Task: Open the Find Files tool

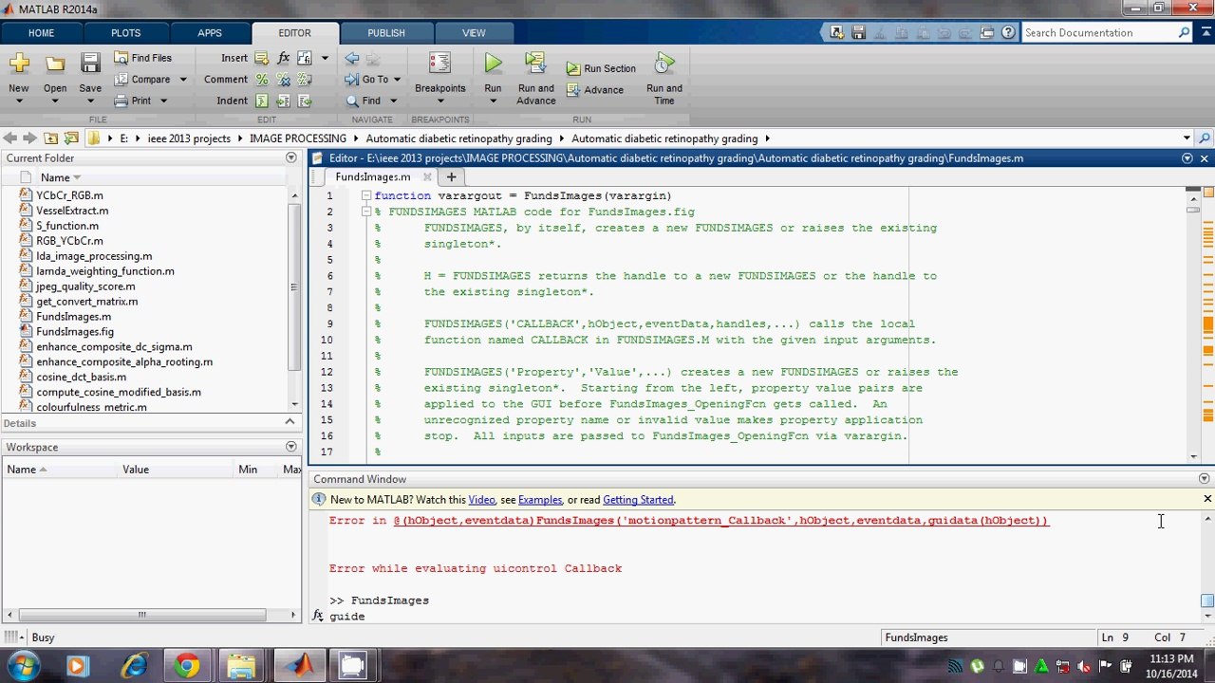Action: pyautogui.click(x=142, y=58)
